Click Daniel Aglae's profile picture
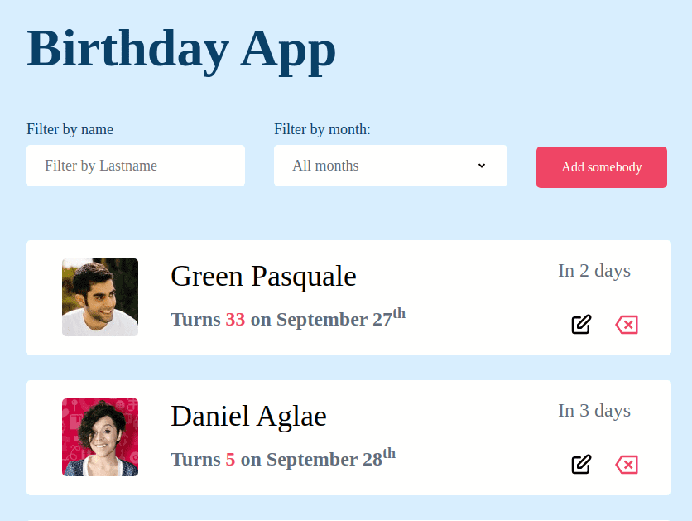Viewport: 692px width, 521px height. 99,437
